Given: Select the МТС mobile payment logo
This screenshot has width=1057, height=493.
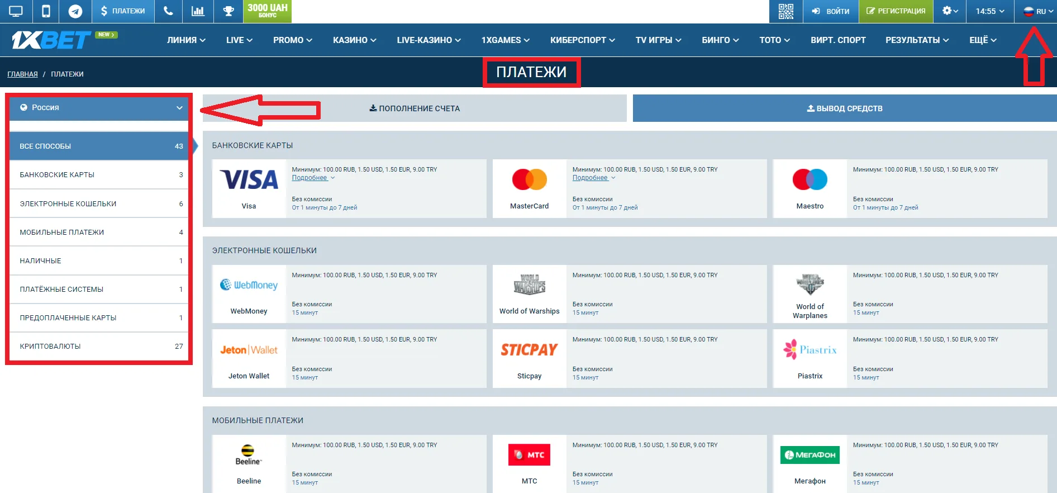Looking at the screenshot, I should (x=530, y=455).
